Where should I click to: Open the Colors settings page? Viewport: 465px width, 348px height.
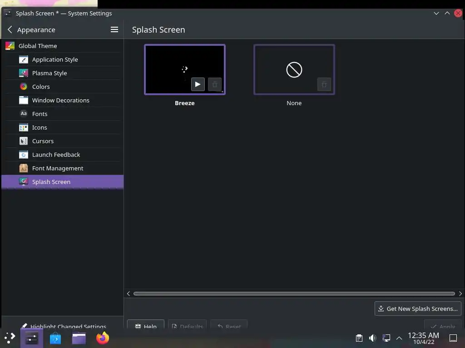(x=62, y=87)
